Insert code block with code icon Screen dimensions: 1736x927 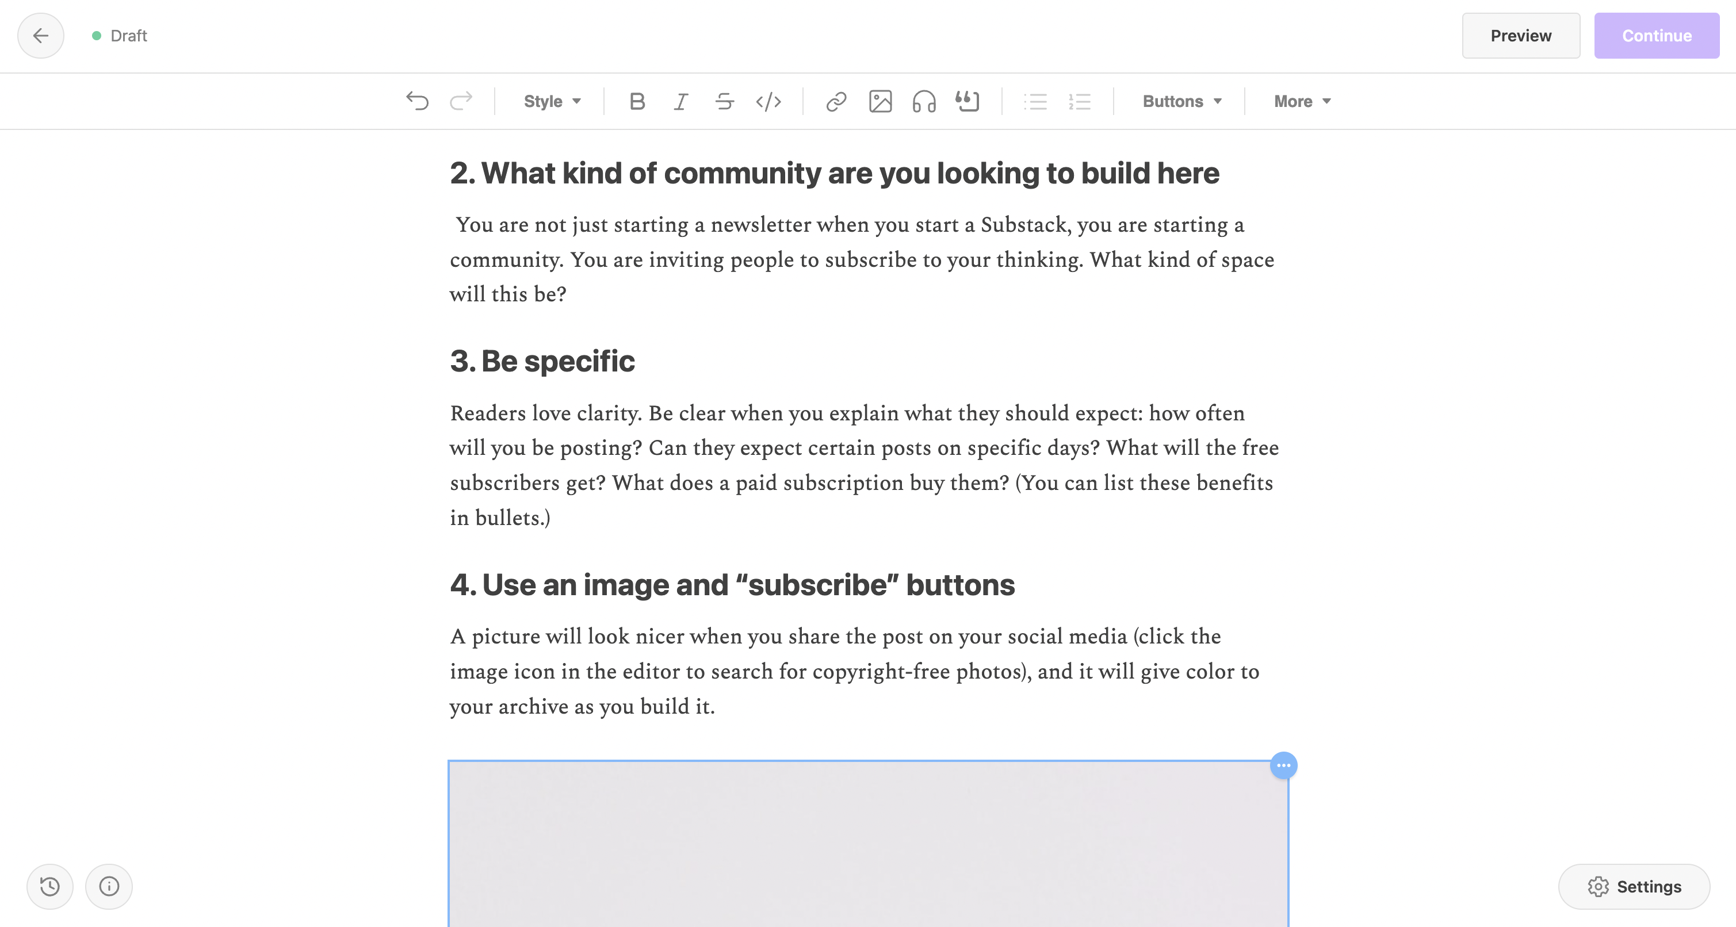click(768, 101)
